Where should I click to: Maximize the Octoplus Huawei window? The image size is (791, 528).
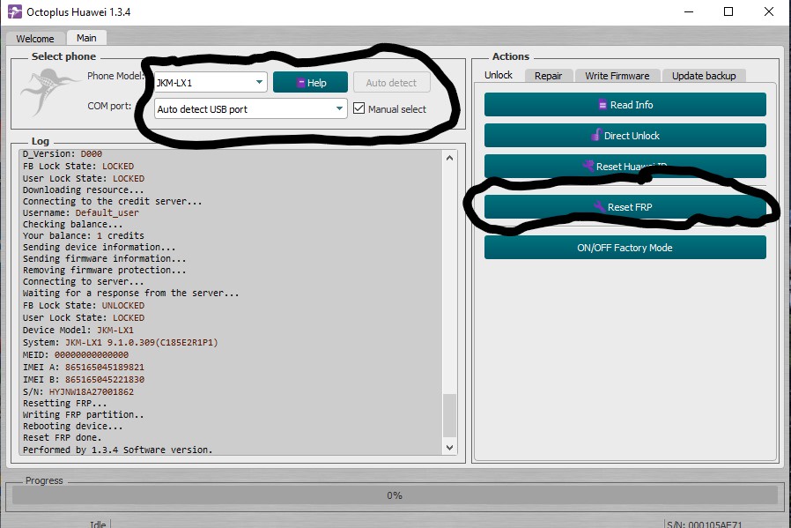[x=728, y=11]
